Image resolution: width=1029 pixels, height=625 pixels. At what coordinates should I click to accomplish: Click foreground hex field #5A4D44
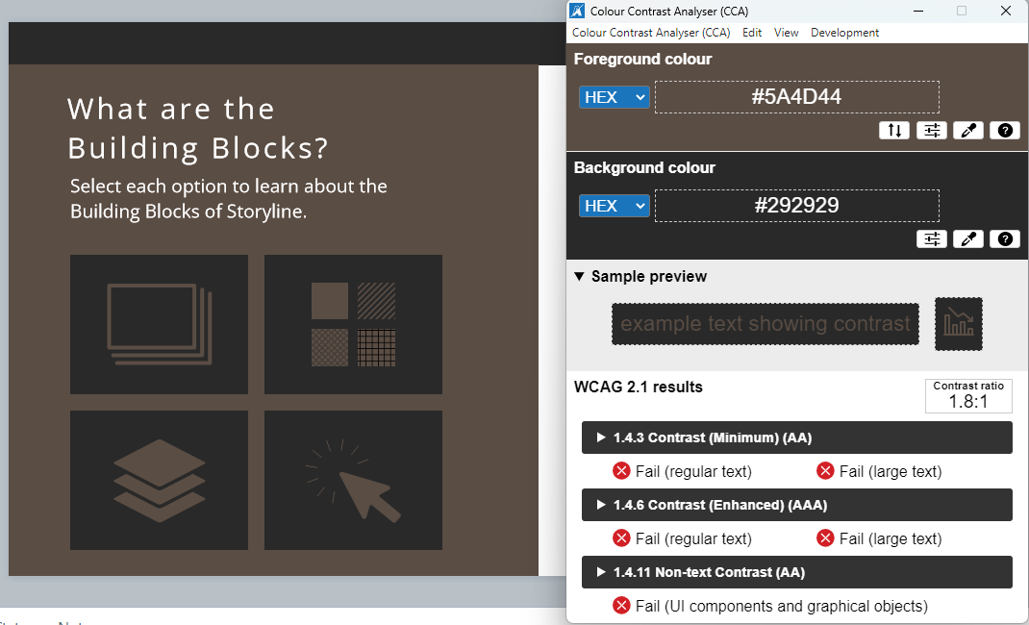pos(796,97)
